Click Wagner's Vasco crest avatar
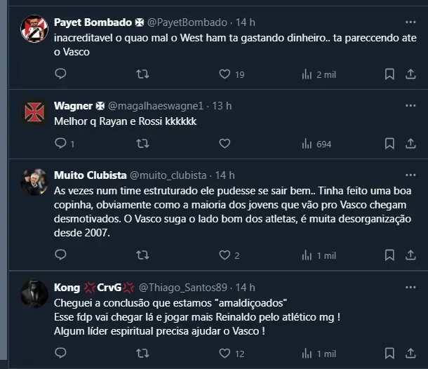The width and height of the screenshot is (428, 369). point(34,112)
